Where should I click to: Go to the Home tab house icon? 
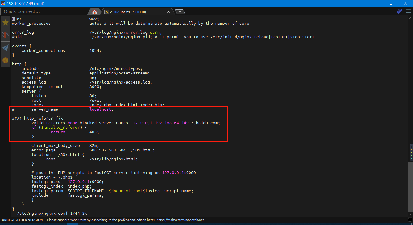tap(95, 12)
